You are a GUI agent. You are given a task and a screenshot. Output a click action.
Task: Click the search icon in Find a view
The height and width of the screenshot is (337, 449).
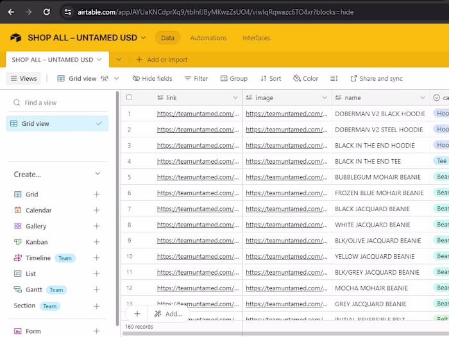point(17,103)
